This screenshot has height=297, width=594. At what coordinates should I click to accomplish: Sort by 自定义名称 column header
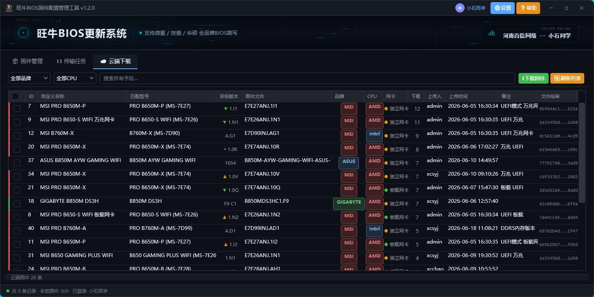pyautogui.click(x=82, y=96)
